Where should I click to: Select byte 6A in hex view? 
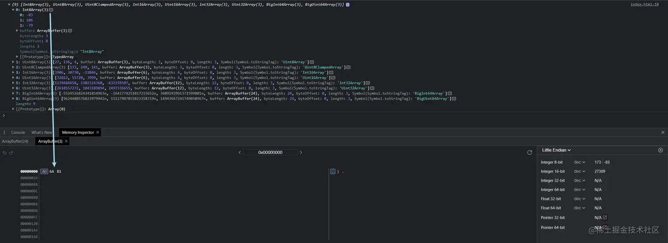point(52,171)
